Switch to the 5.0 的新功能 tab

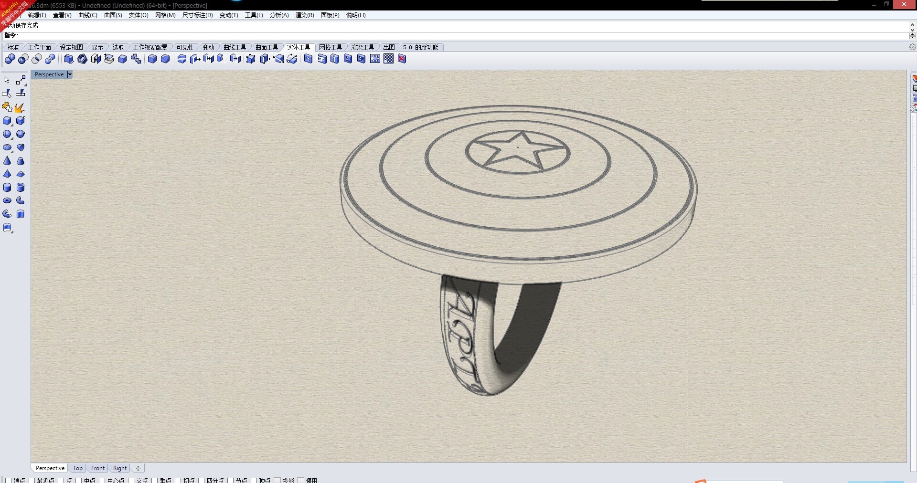[x=420, y=47]
